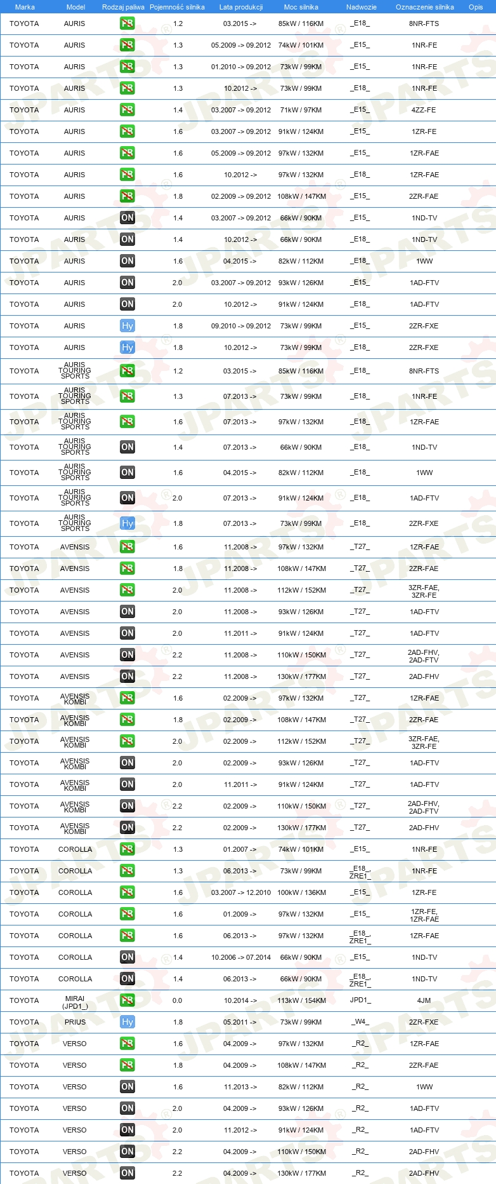The height and width of the screenshot is (1184, 496).
Task: Click petrol icon in AURIS 1.8 2ZR-FAE row
Action: (127, 196)
